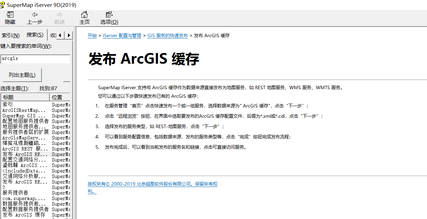The height and width of the screenshot is (219, 427).
Task: Select the 交通网络分析服... topic row
Action: 36,176
